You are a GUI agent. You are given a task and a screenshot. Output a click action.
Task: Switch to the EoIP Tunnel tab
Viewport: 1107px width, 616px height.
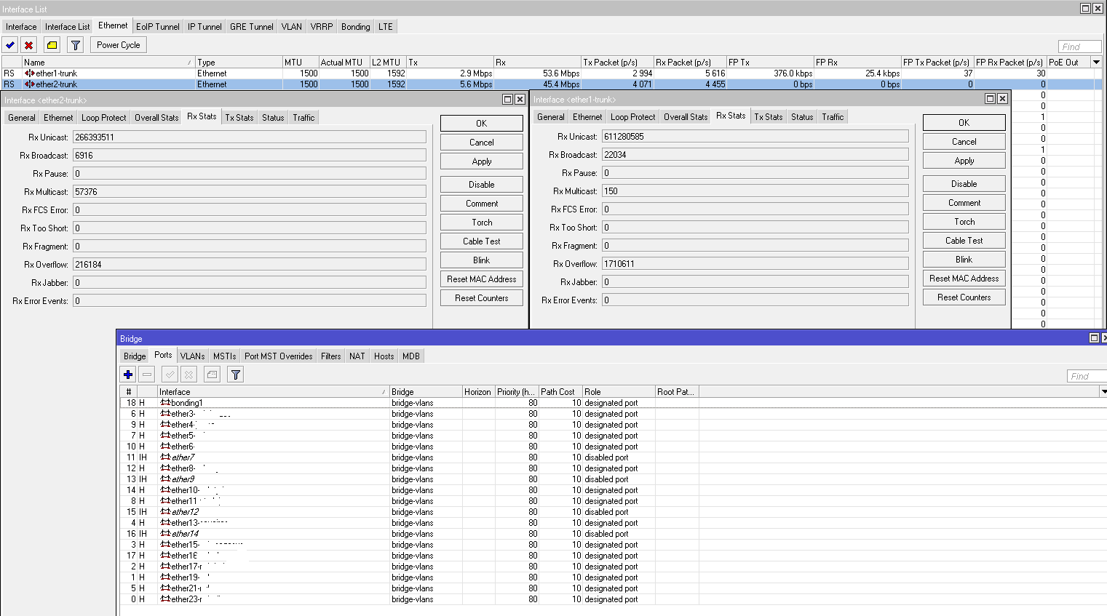pyautogui.click(x=158, y=27)
